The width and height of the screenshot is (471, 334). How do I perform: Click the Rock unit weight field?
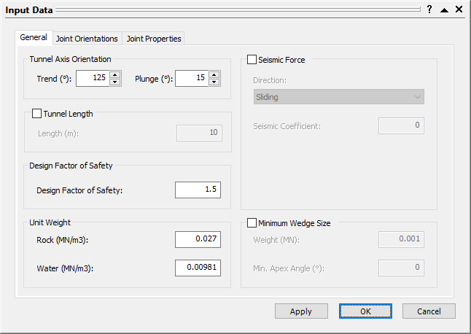[198, 239]
